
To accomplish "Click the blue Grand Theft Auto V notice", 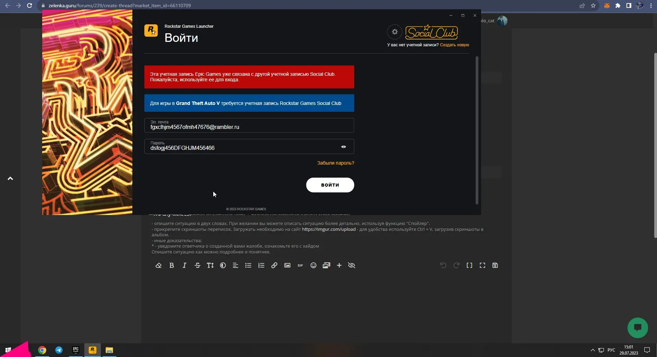I will tap(249, 103).
